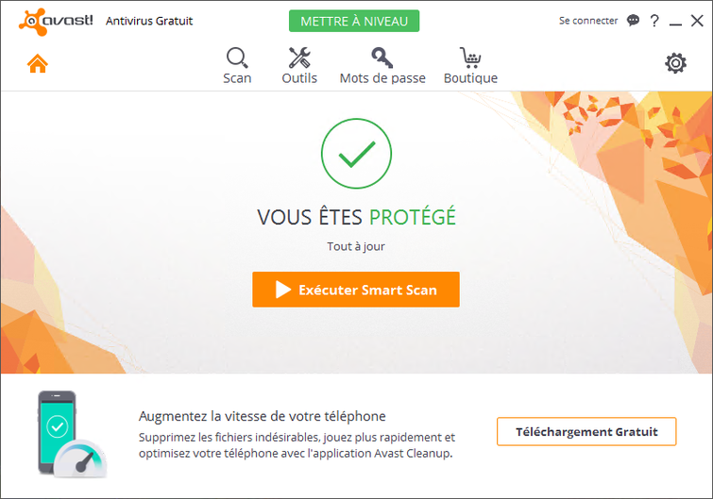This screenshot has height=499, width=713.
Task: Click Exécuter Smart Scan button
Action: point(356,290)
